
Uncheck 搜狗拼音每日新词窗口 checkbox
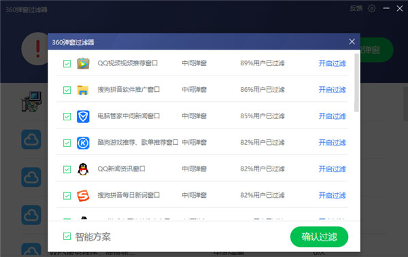point(67,196)
